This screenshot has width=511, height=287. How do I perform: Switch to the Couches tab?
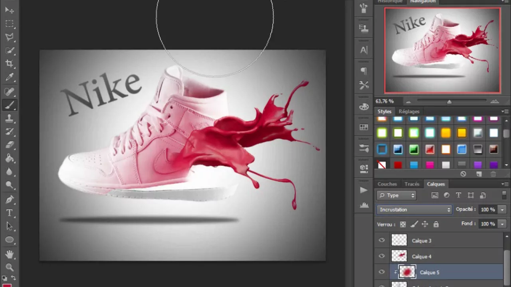pyautogui.click(x=387, y=184)
